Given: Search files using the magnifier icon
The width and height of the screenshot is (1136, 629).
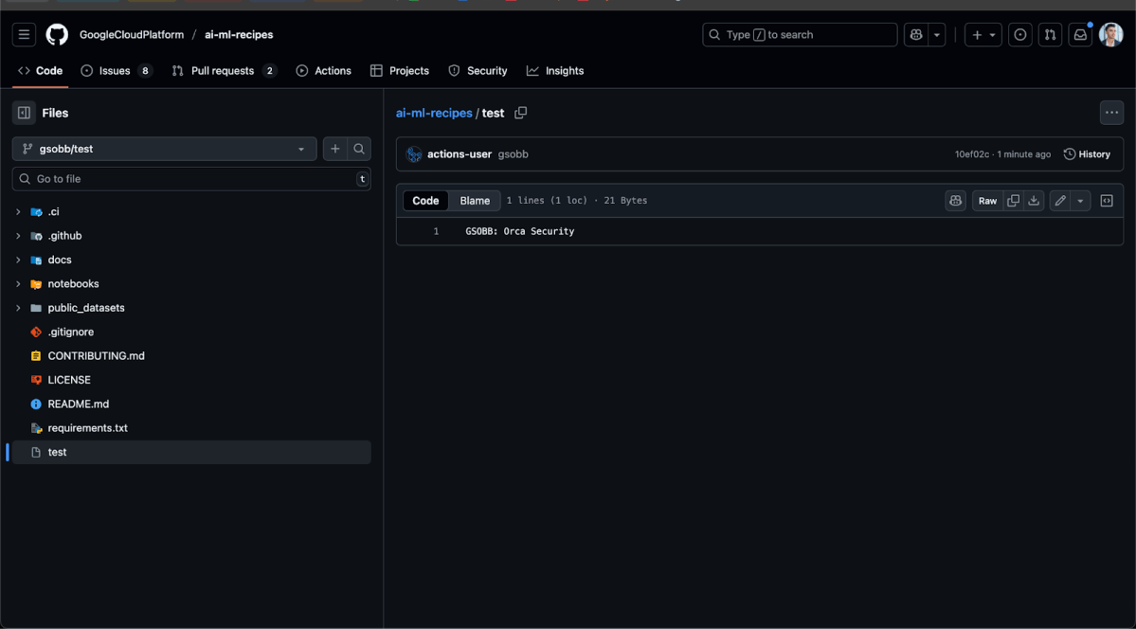Looking at the screenshot, I should tap(359, 149).
